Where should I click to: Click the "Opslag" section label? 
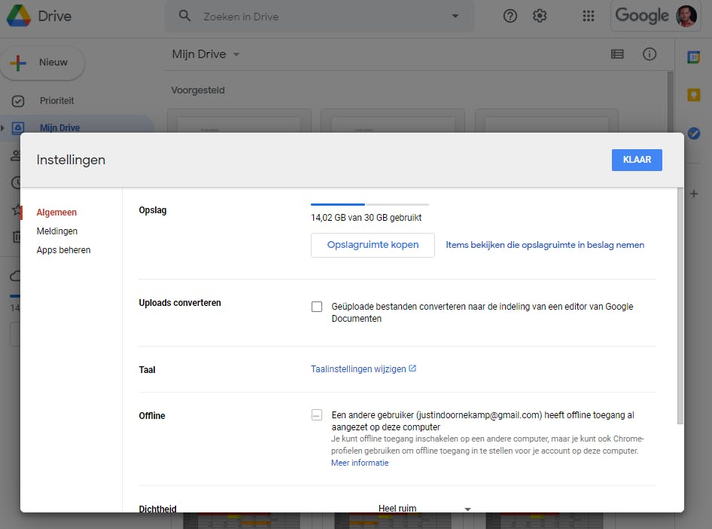153,210
